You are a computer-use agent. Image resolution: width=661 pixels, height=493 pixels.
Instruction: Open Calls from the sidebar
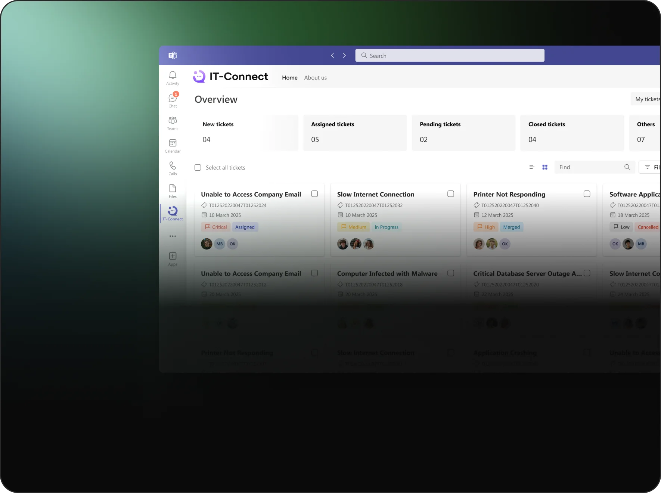pyautogui.click(x=173, y=168)
